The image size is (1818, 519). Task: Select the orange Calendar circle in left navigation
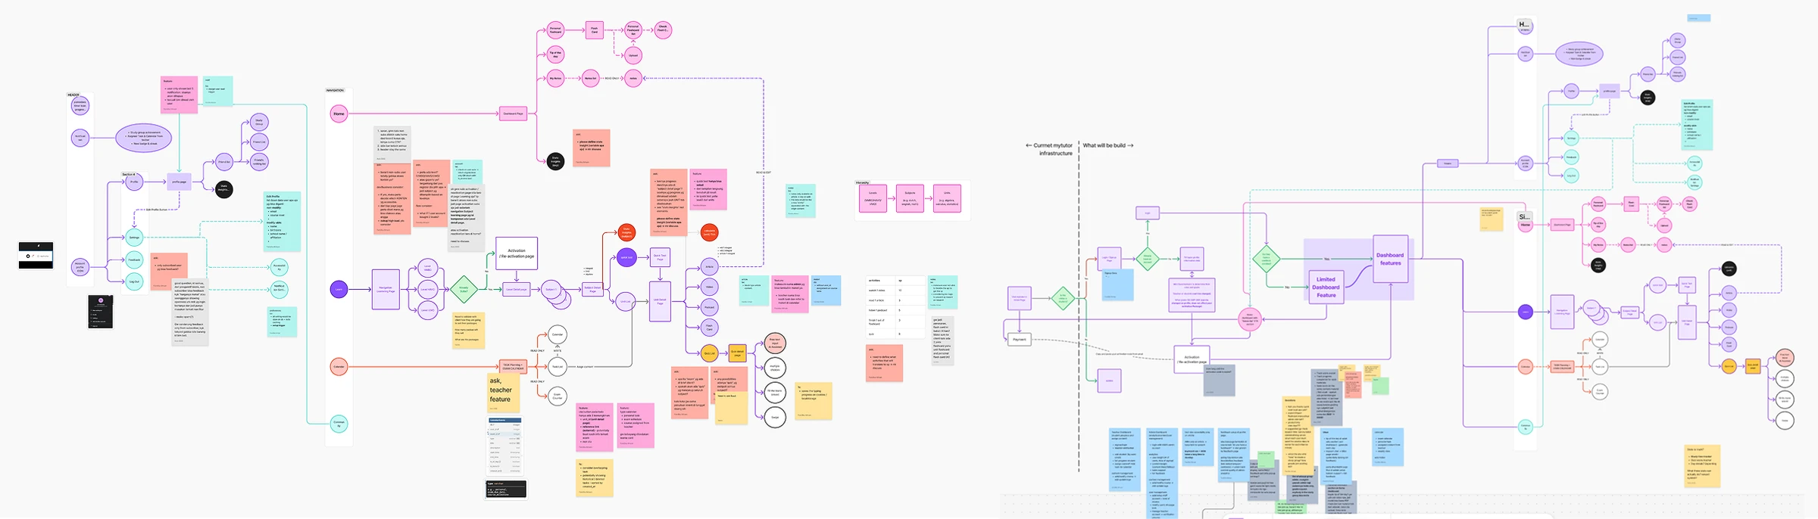pyautogui.click(x=339, y=366)
